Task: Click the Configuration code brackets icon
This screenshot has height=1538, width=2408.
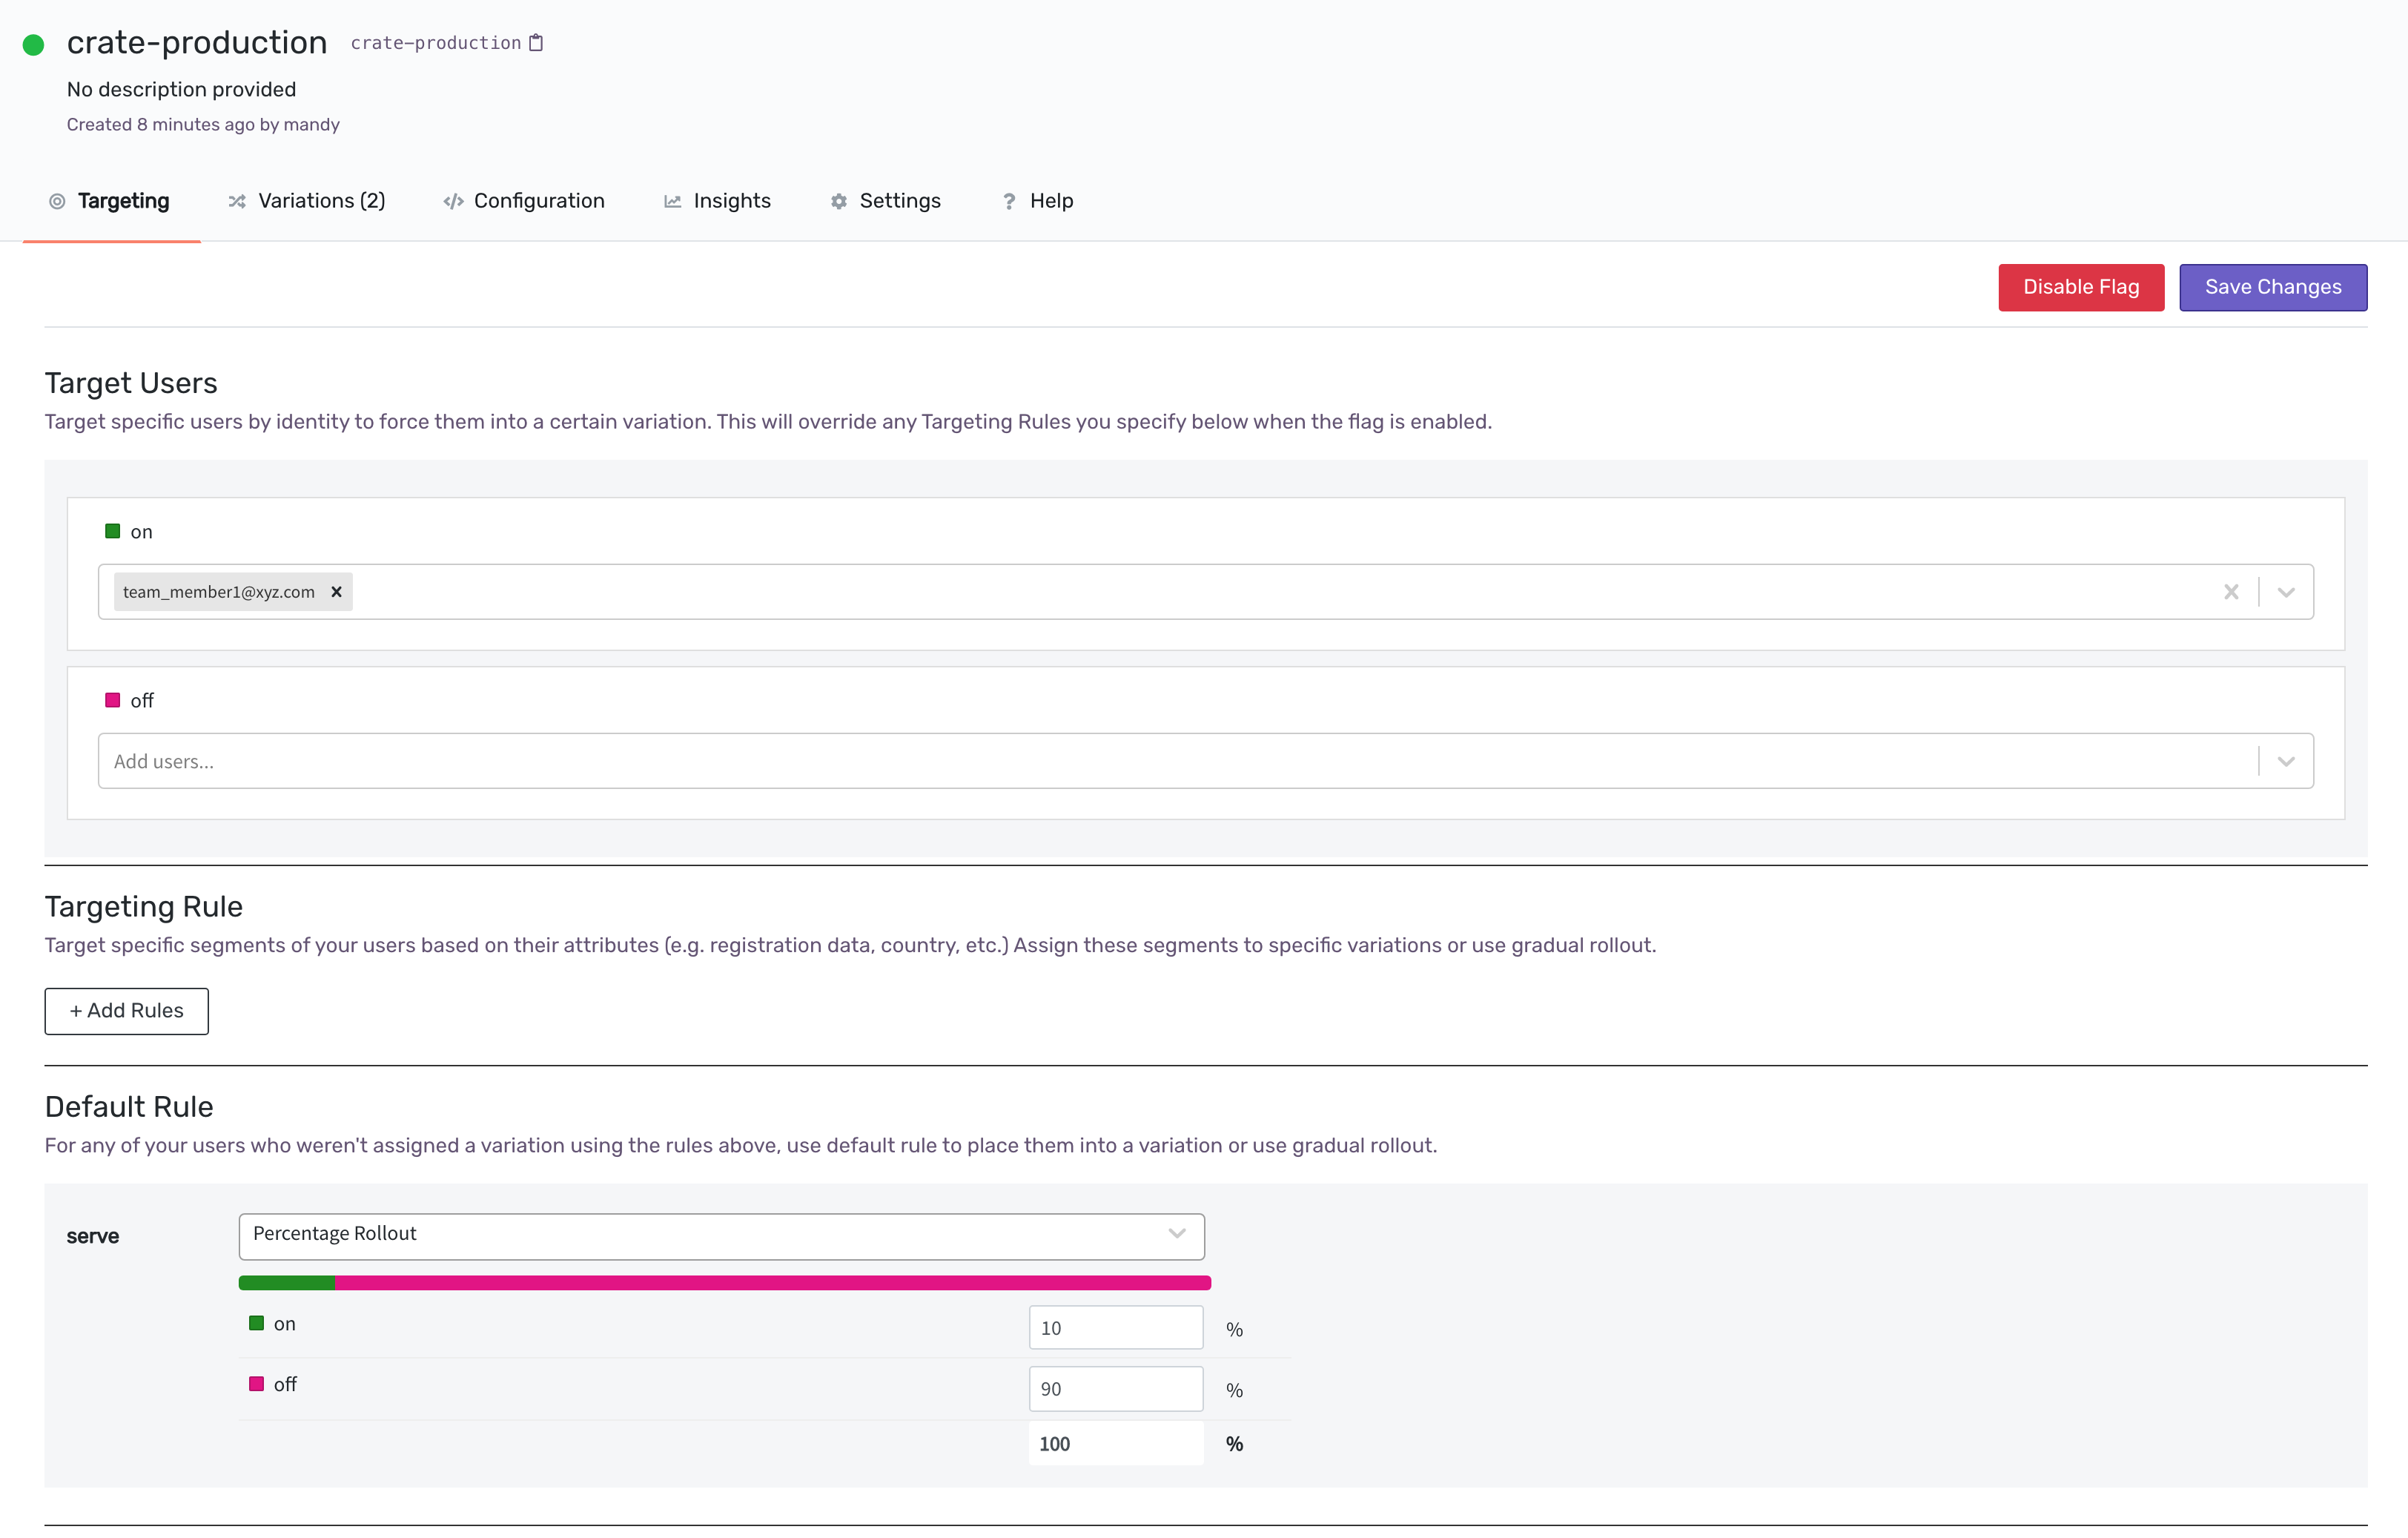Action: [x=453, y=202]
